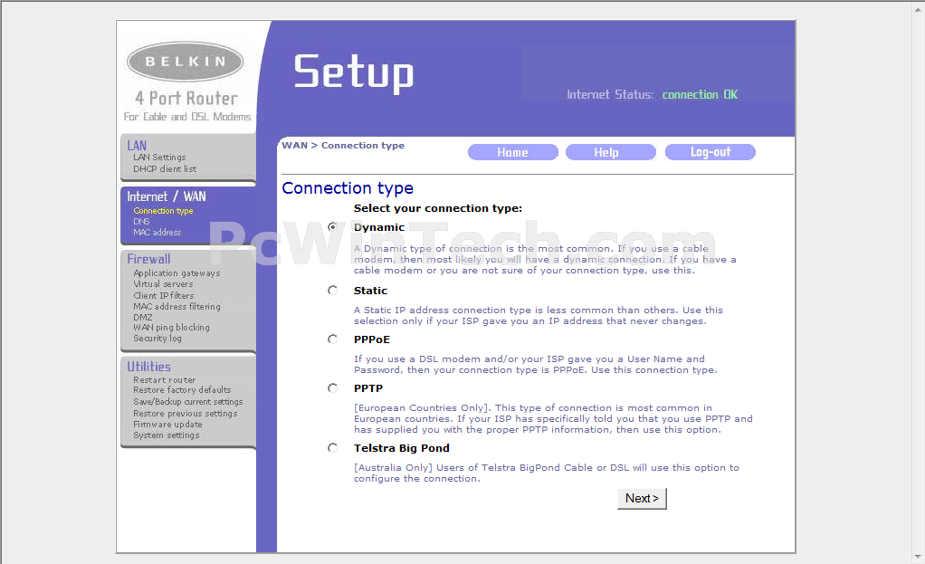Open Restore previous settings
Screen dimensions: 925x564
[186, 414]
